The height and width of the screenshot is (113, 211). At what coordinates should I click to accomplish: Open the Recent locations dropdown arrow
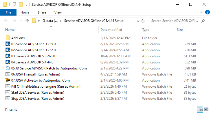click(x=21, y=21)
